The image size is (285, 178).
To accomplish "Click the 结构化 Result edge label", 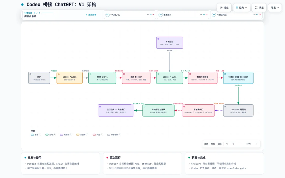I will (219, 104).
